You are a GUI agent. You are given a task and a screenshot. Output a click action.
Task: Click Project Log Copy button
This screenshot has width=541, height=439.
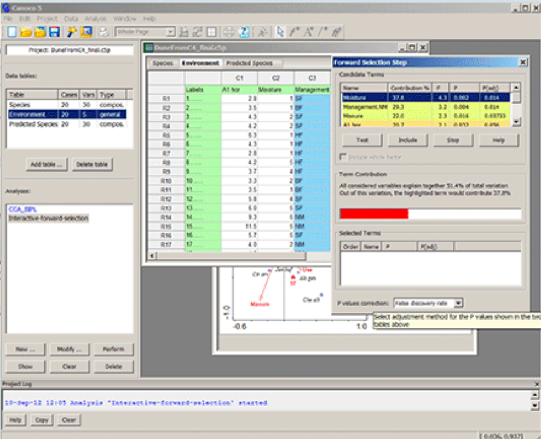click(42, 420)
